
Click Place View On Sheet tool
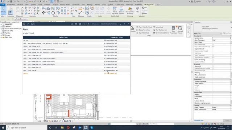click(x=144, y=27)
